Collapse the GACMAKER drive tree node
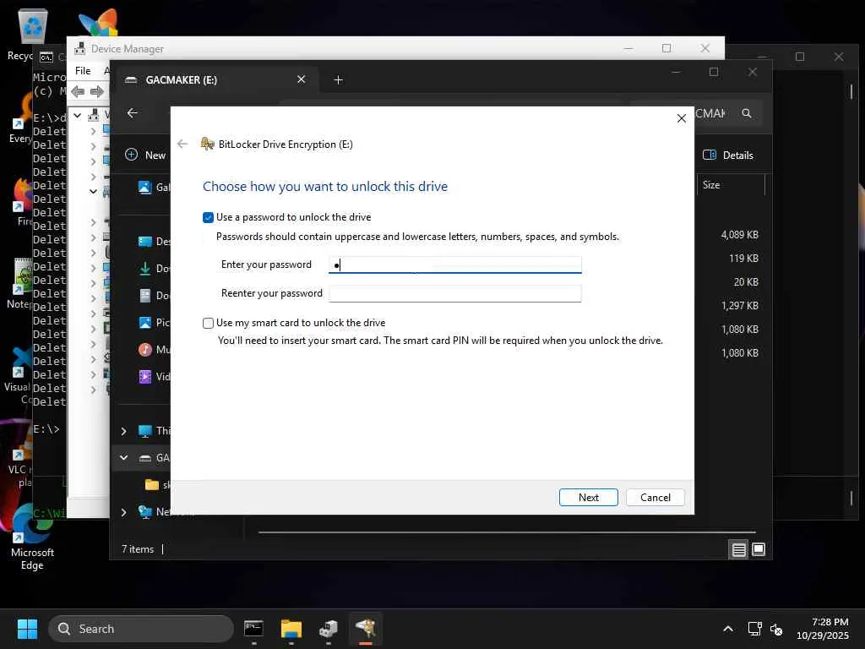This screenshot has width=865, height=649. point(123,457)
